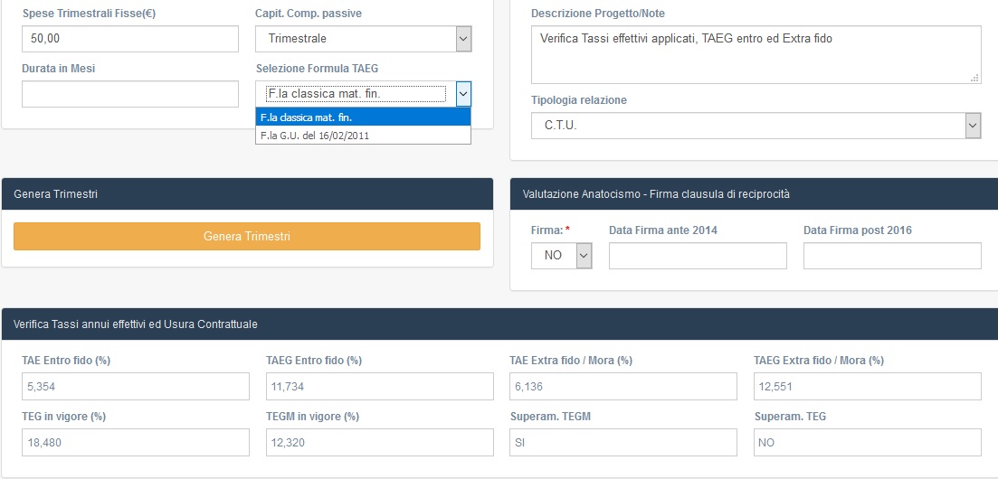The height and width of the screenshot is (479, 998).
Task: Open the Firma NO dropdown
Action: [x=561, y=256]
